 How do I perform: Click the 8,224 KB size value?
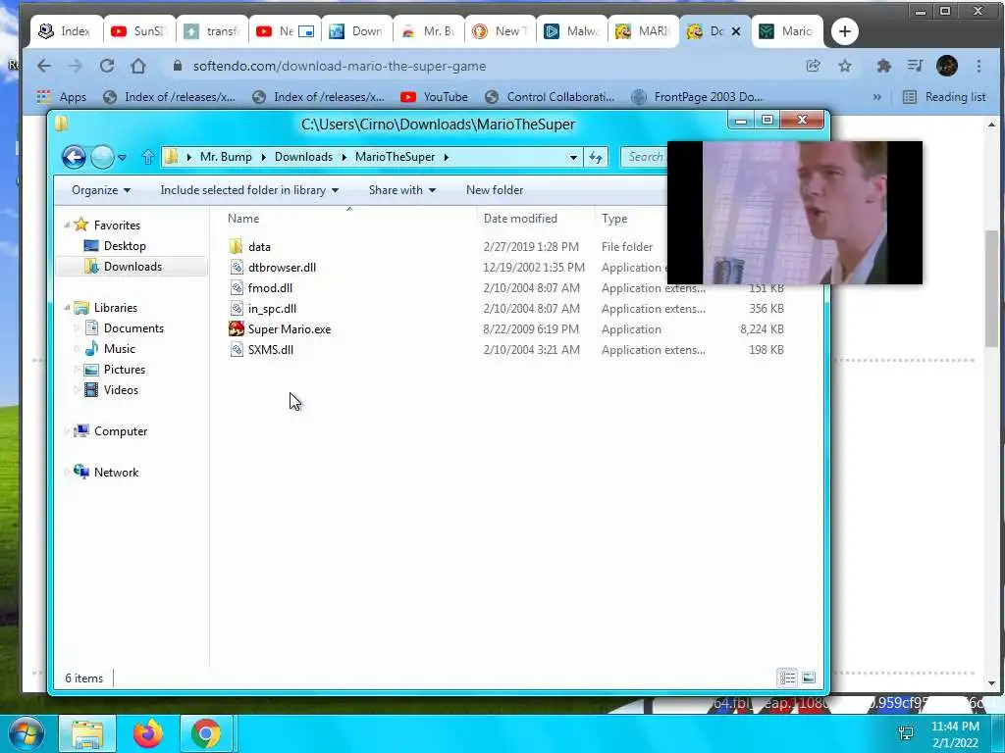click(762, 329)
